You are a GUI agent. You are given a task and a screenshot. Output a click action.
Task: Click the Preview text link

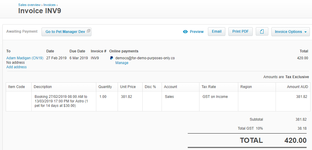196,32
